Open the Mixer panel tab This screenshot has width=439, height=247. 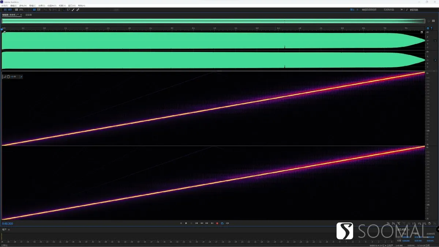29,15
